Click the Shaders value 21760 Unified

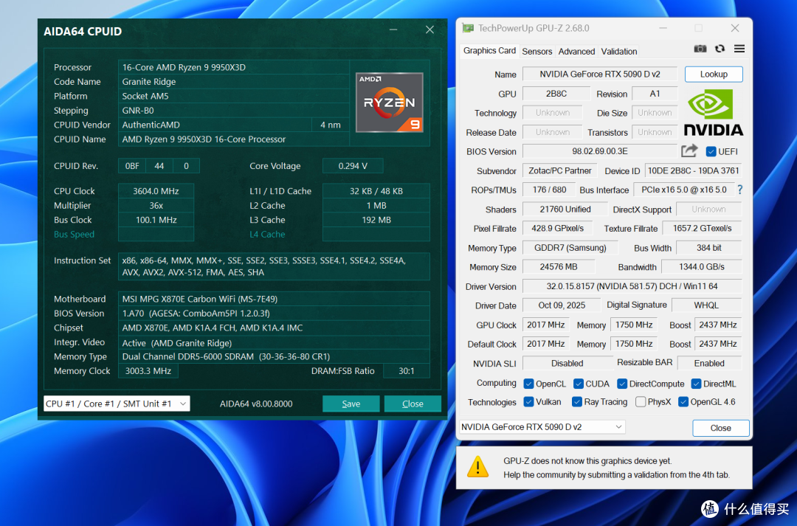565,209
